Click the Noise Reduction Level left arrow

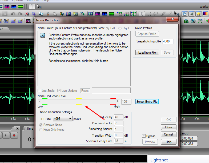coord(40,101)
